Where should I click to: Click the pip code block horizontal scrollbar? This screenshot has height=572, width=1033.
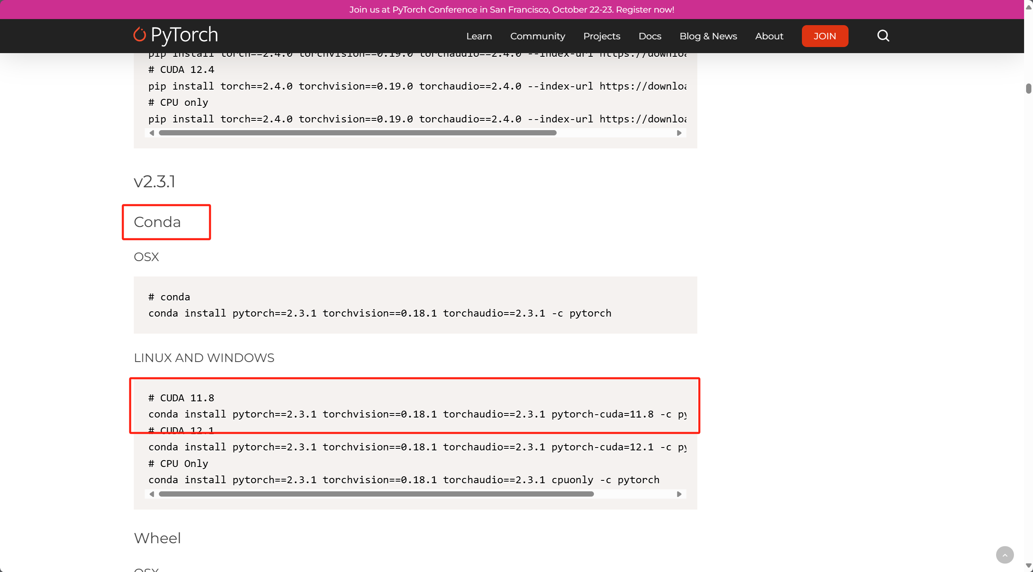(x=357, y=133)
